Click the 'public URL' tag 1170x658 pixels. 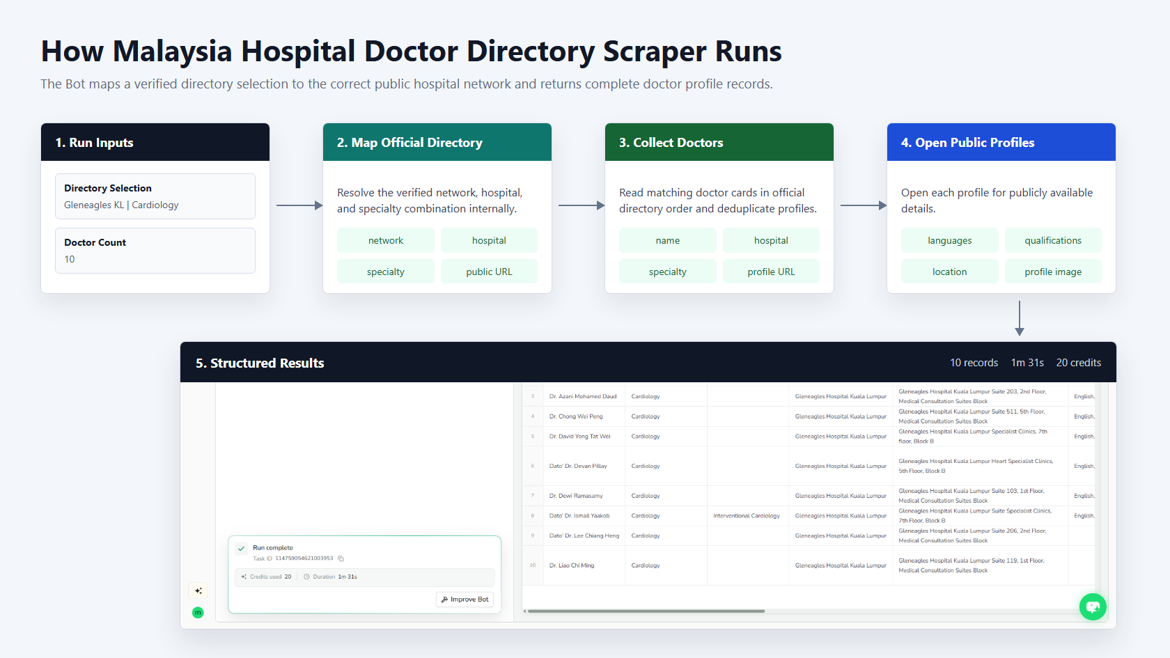489,272
